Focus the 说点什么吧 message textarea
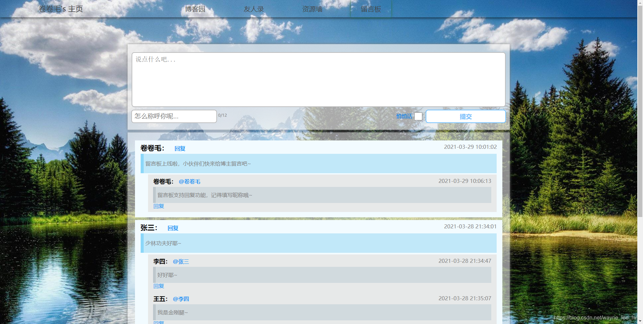This screenshot has height=324, width=643. tap(318, 80)
